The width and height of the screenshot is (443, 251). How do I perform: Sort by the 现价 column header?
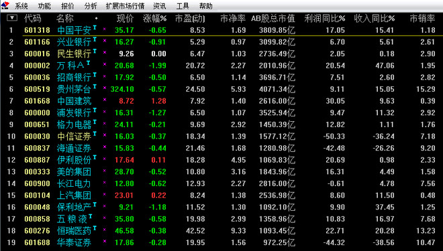coord(126,19)
